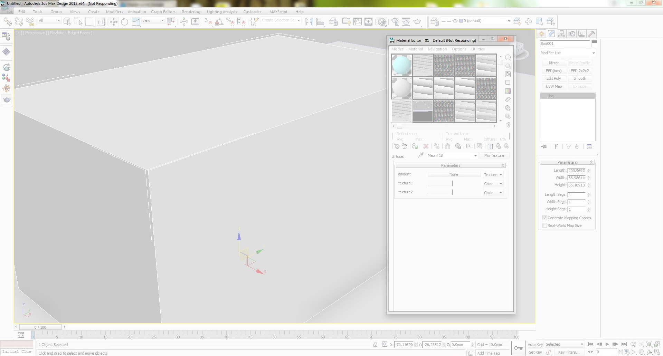Activate Select and Uniform Scale tool
The image size is (663, 356).
(136, 22)
